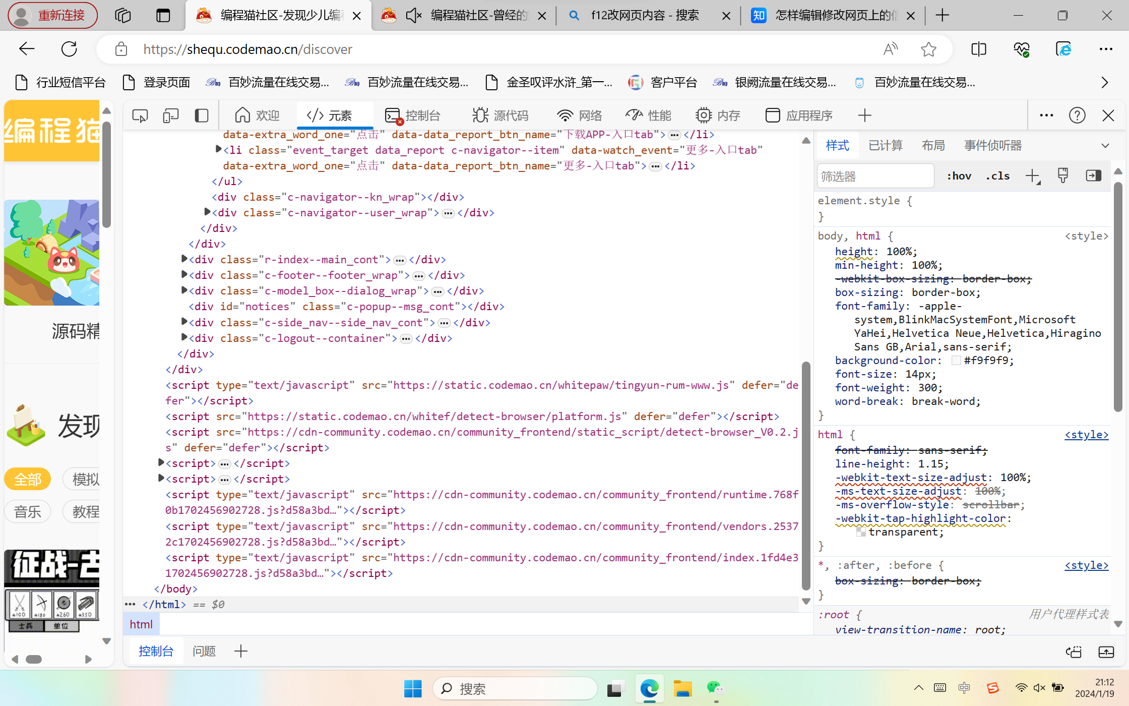Add new style rule in Styles pane
1129x706 pixels.
tap(1033, 176)
